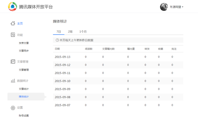Open the user avatar thumbnail

coord(164,7)
